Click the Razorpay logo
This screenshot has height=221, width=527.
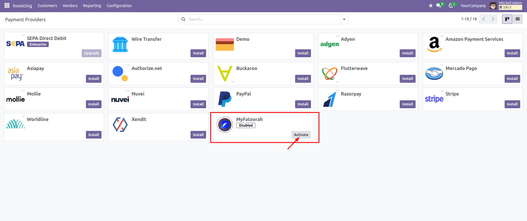click(329, 99)
